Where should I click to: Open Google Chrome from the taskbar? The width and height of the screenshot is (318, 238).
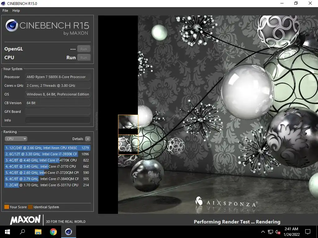53,232
